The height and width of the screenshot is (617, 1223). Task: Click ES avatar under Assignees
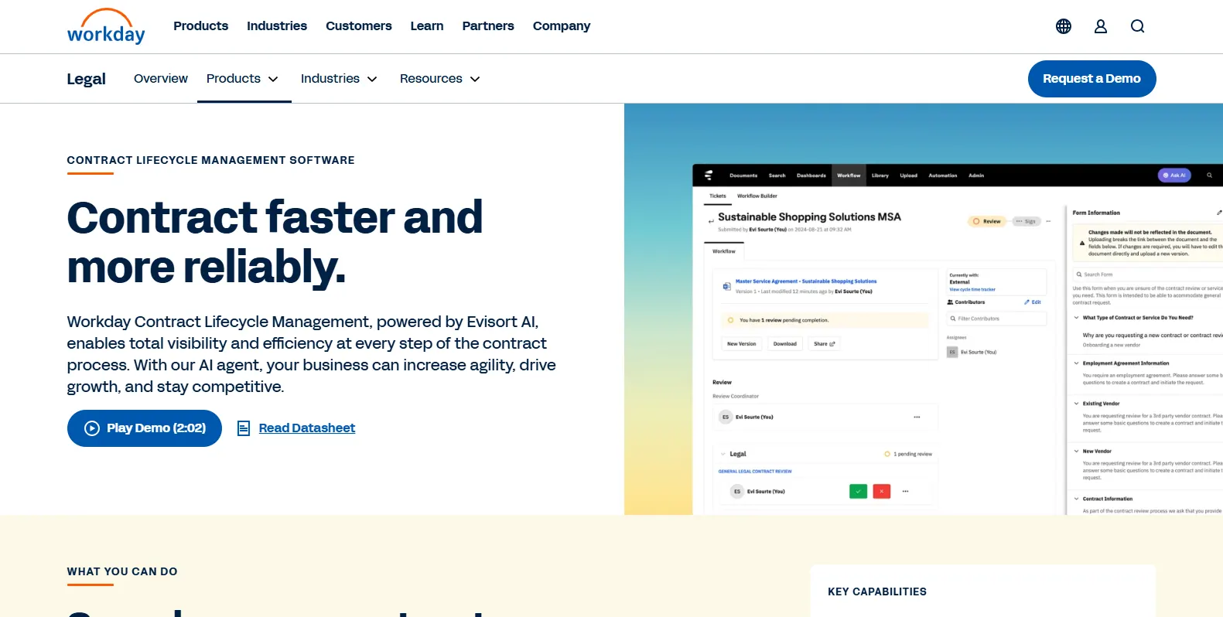tap(952, 352)
